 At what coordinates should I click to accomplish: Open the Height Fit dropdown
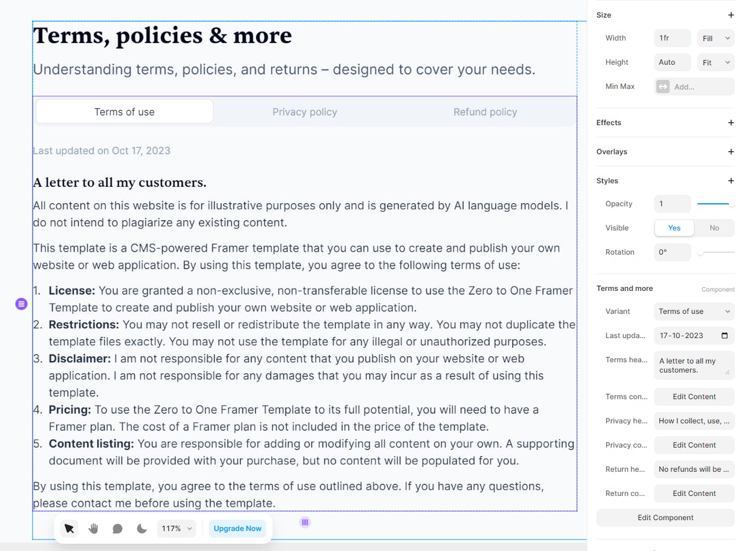click(716, 62)
